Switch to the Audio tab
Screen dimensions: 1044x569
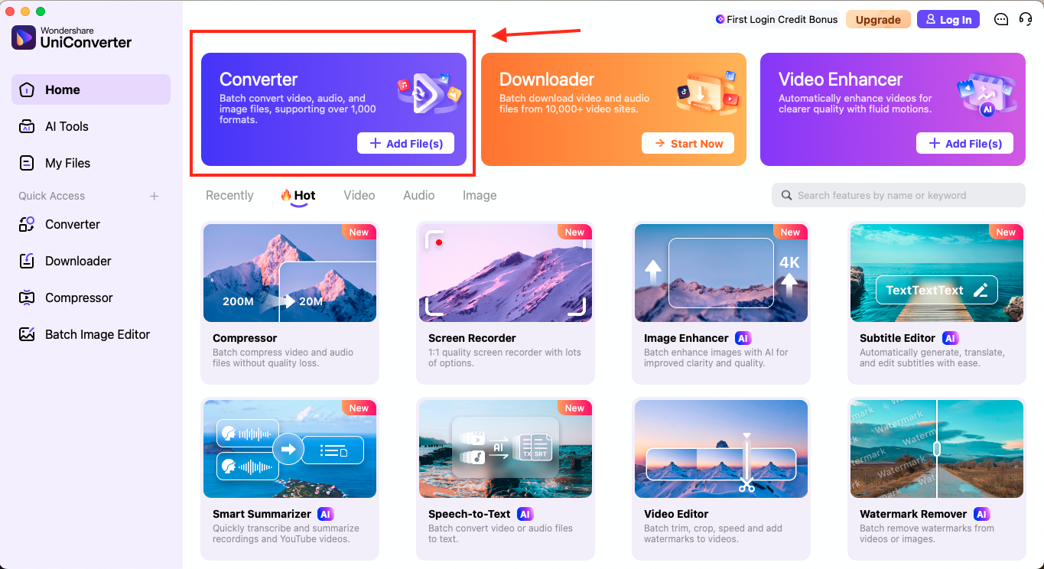coord(418,195)
